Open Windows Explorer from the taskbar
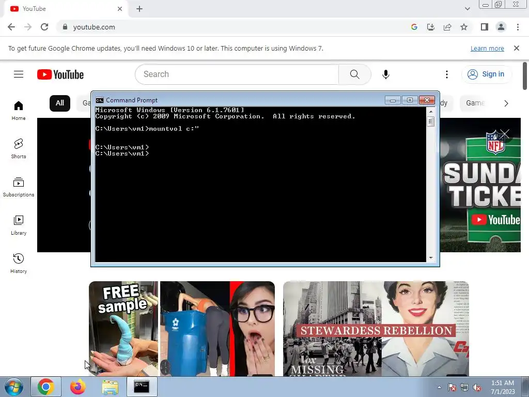 110,387
